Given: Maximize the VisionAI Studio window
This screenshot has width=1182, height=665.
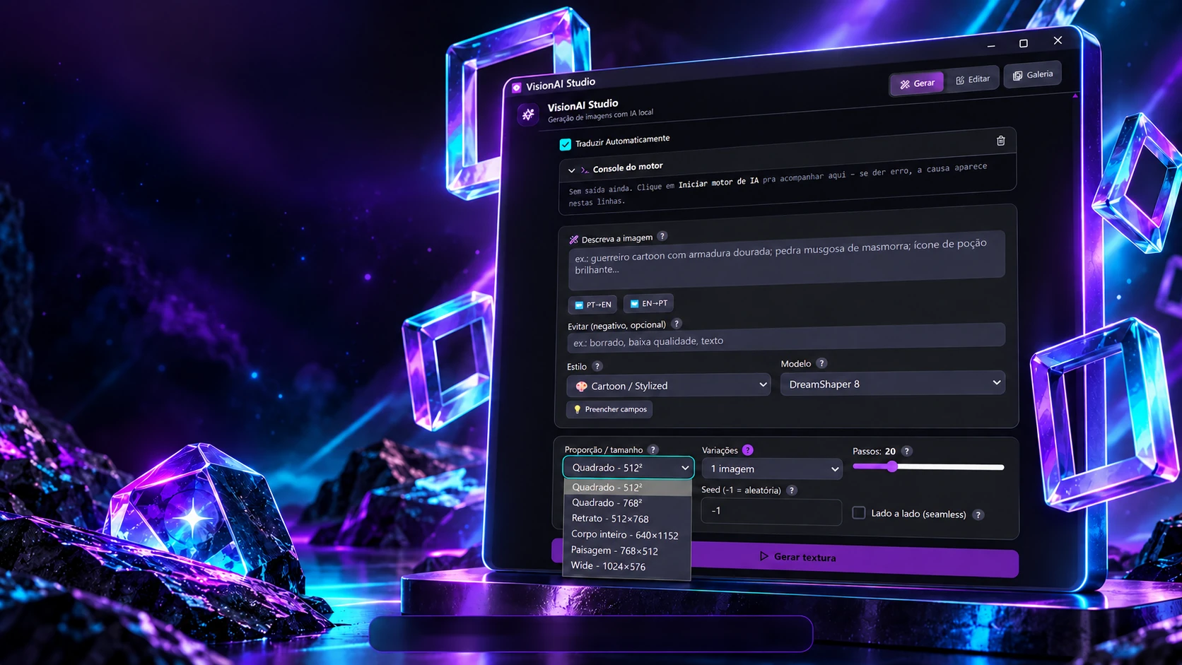Looking at the screenshot, I should point(1023,43).
